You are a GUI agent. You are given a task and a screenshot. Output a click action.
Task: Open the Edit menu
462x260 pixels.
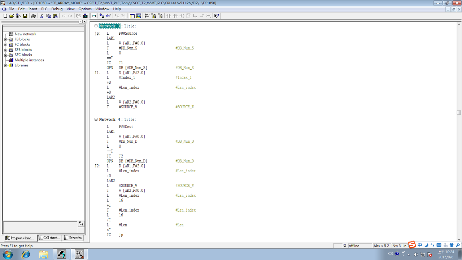[21, 9]
